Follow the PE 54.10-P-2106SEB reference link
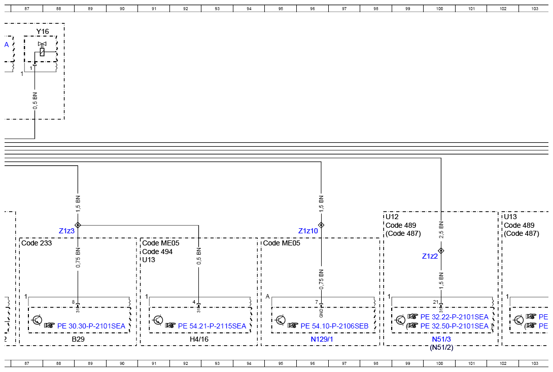The image size is (553, 372). pyautogui.click(x=334, y=326)
